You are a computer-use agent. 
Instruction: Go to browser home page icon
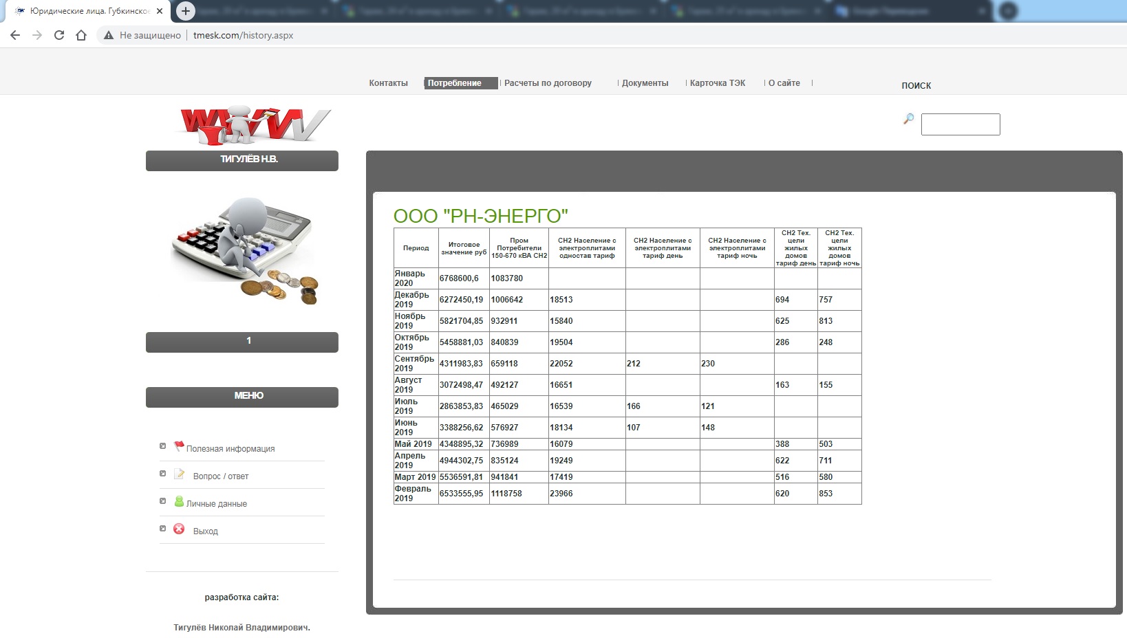(81, 35)
